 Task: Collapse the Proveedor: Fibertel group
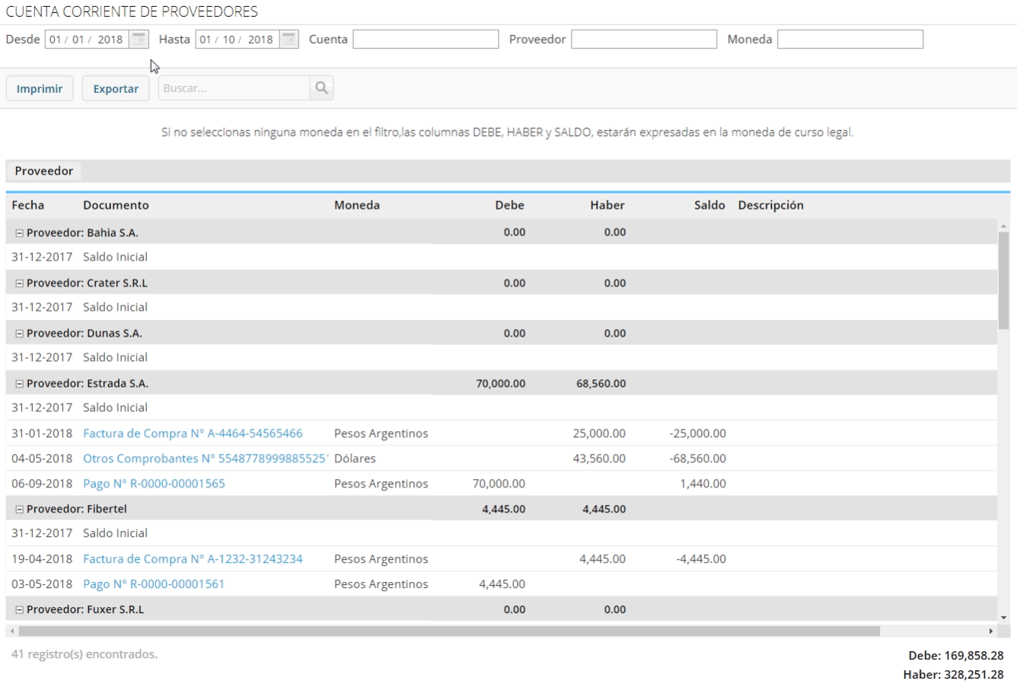point(20,509)
